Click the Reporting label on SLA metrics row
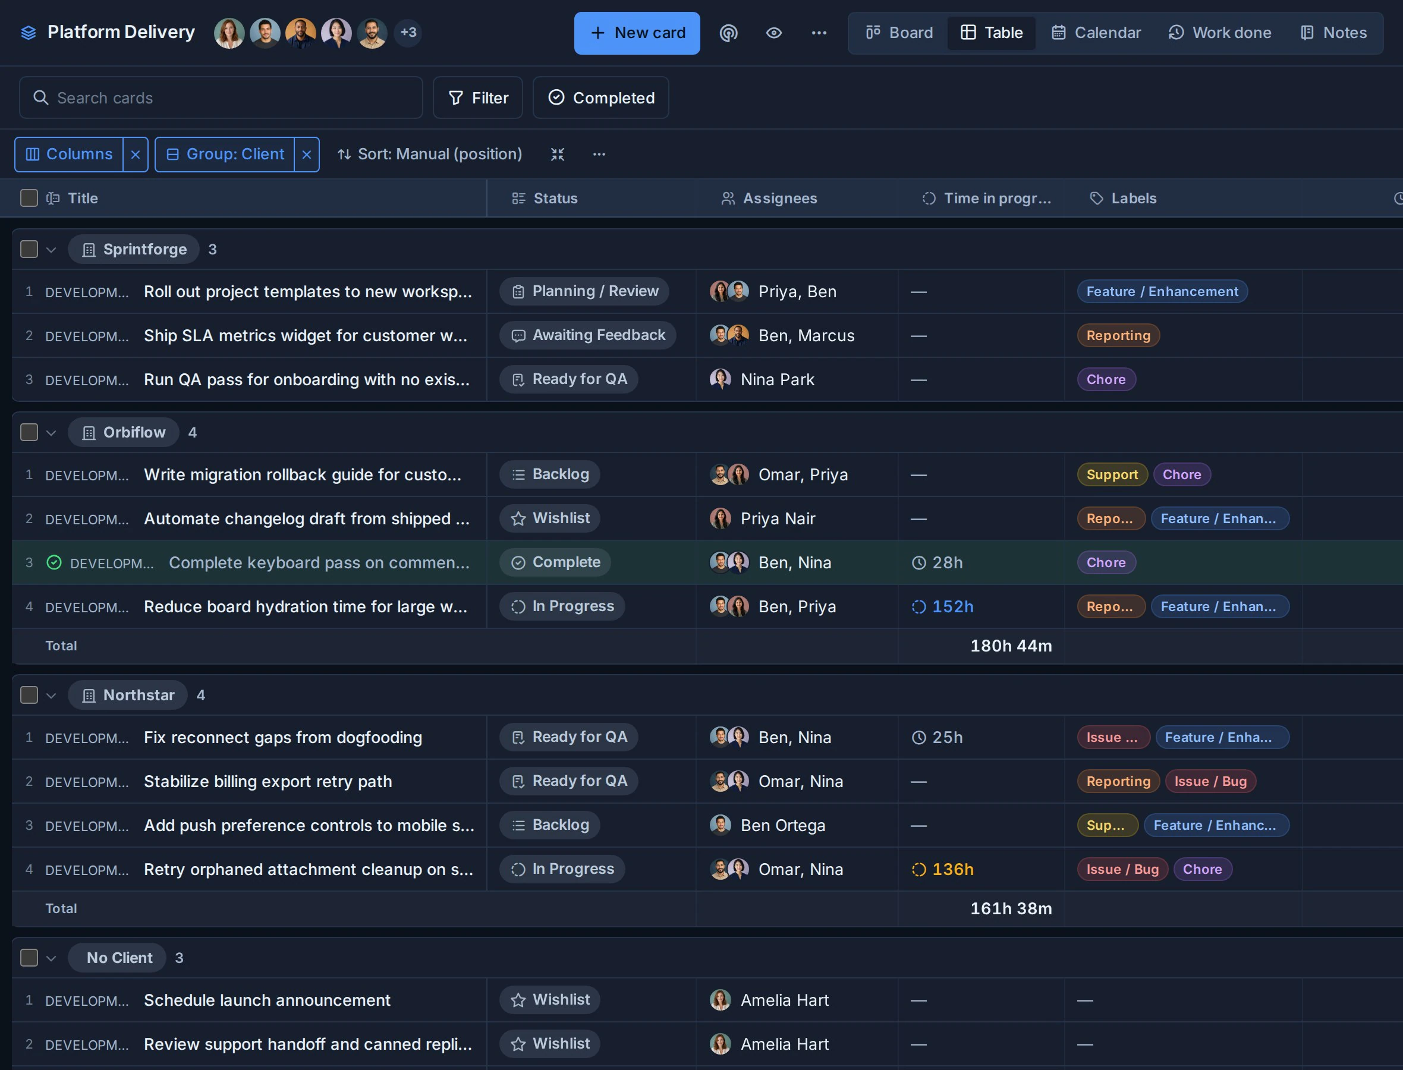1403x1070 pixels. pos(1118,335)
